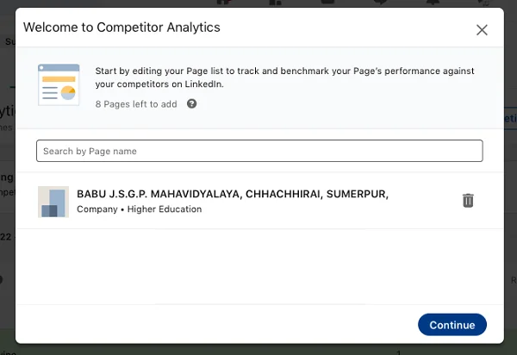Dismiss the modal with the X icon
Viewport: 517px width, 355px height.
482,30
